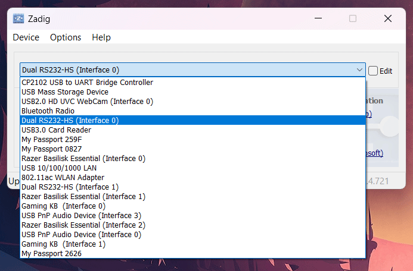Pick Razer Basilisk Essential (Interface 1)
This screenshot has width=413, height=271.
pos(193,197)
